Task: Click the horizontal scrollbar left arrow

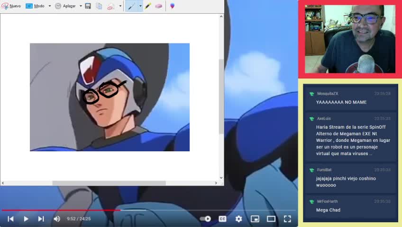Action: click(3, 183)
